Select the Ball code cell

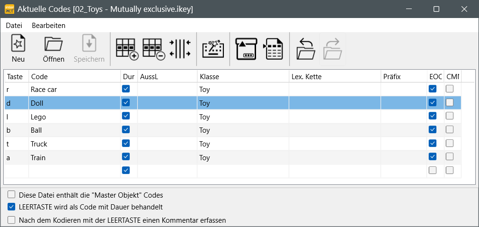74,130
